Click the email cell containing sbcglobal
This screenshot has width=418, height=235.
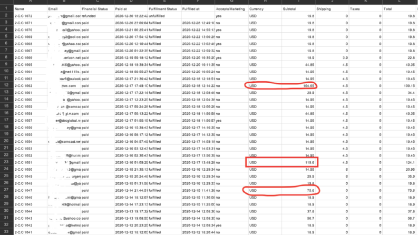(64, 121)
